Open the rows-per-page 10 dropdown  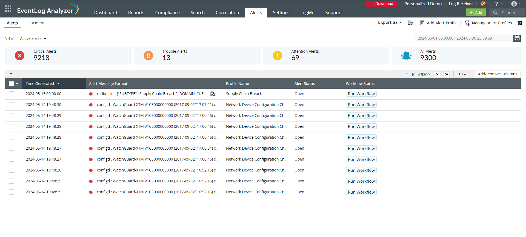coord(462,74)
